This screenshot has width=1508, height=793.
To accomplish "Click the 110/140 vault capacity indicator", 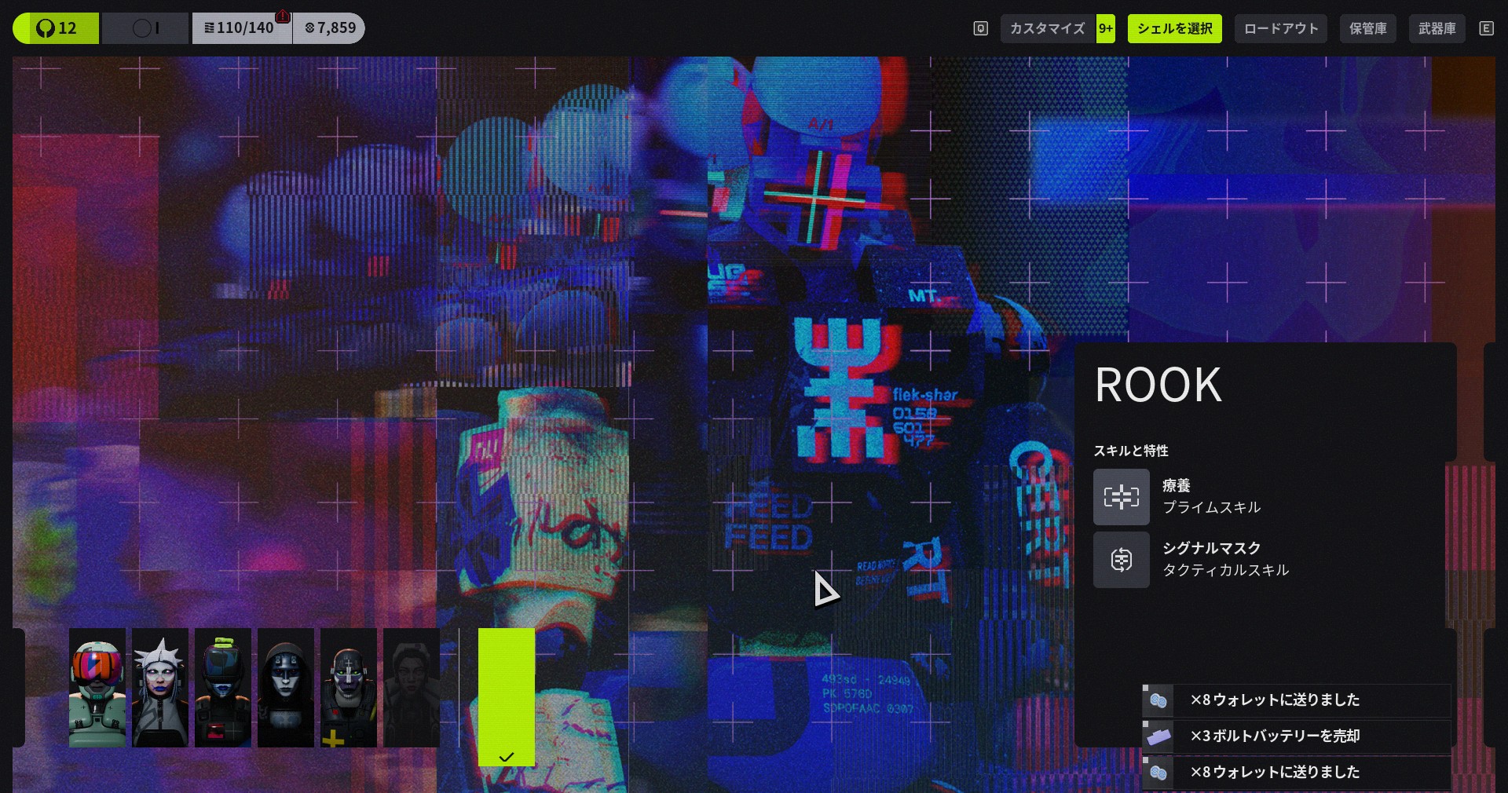I will (240, 28).
